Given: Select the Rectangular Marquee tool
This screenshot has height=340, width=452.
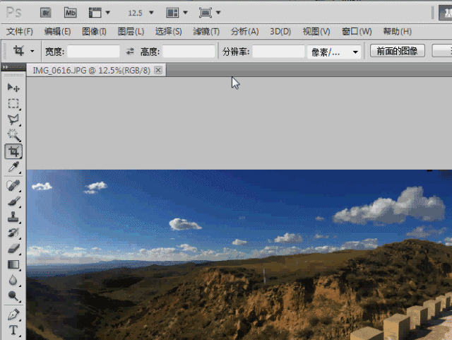Looking at the screenshot, I should (x=13, y=104).
